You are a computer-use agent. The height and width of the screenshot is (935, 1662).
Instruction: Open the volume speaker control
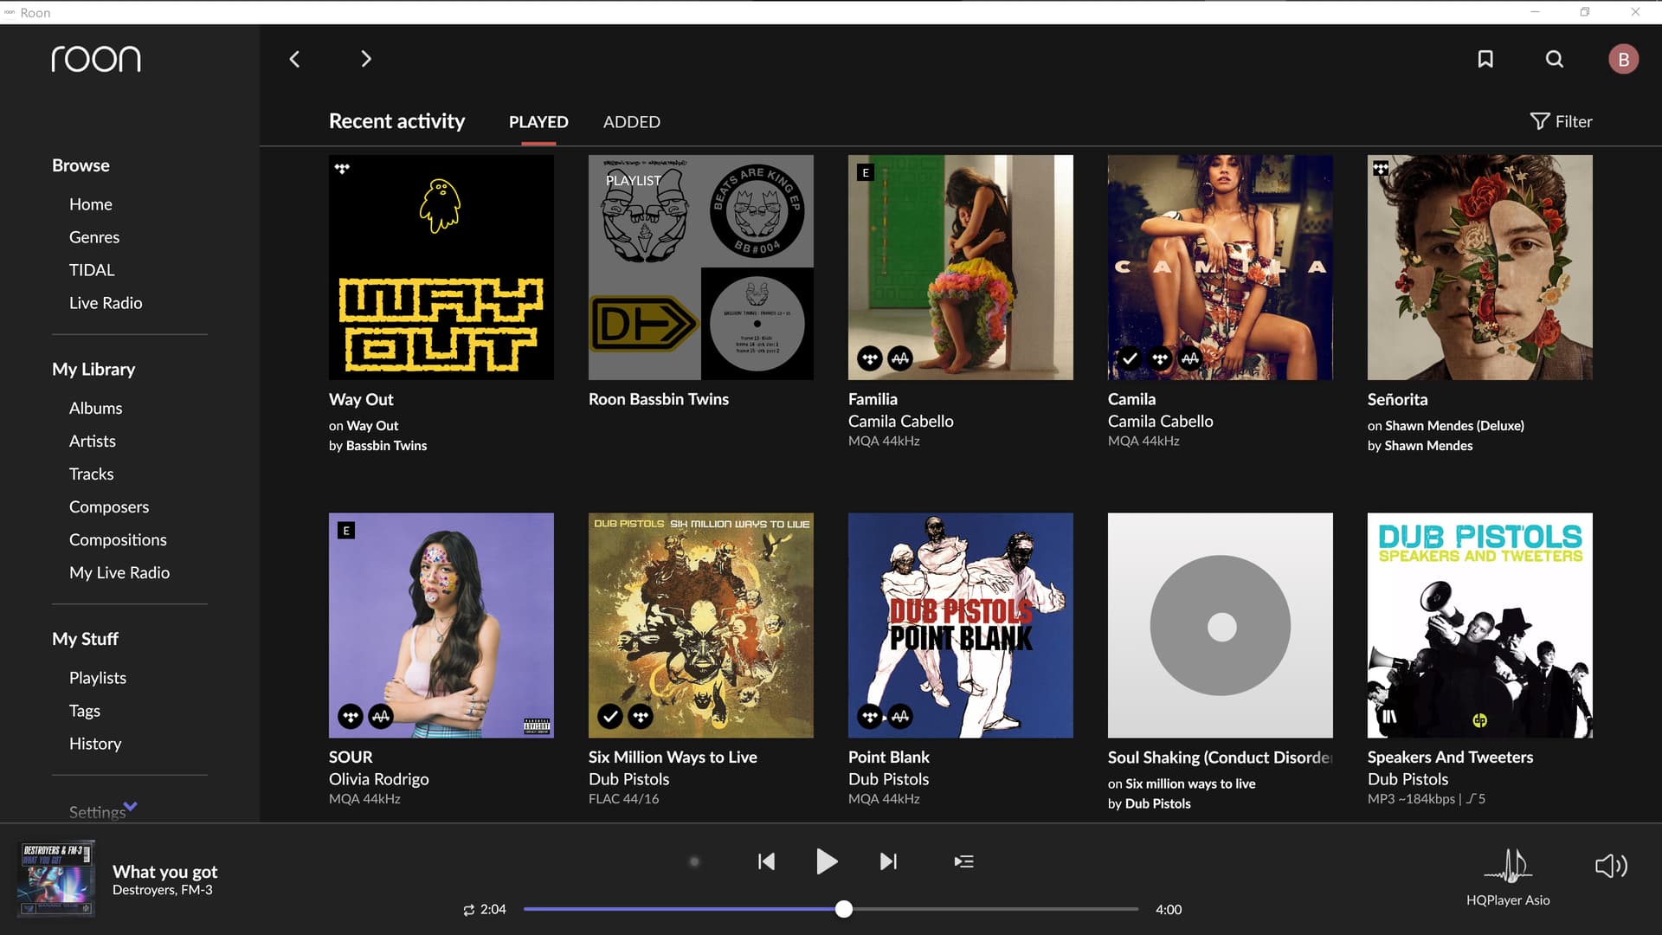[1611, 866]
